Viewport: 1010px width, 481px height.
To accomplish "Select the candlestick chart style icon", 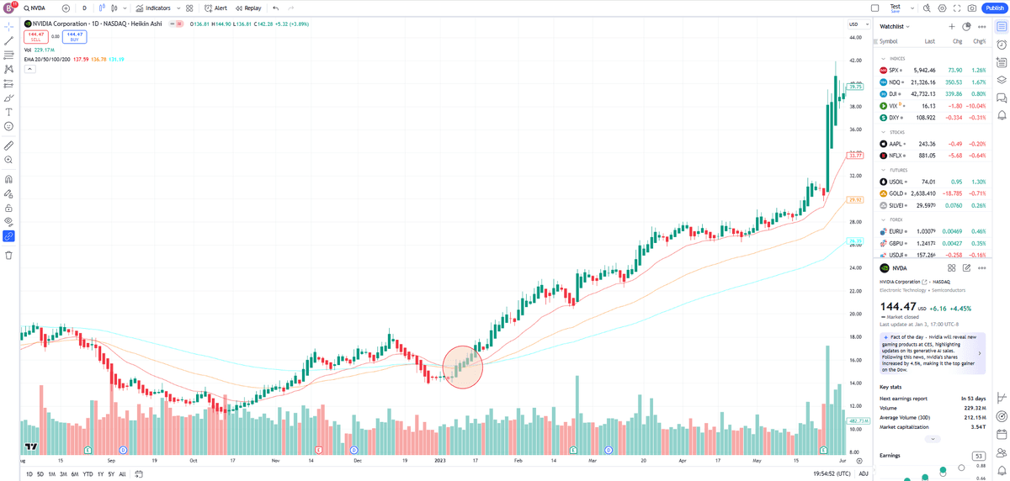I will (101, 8).
